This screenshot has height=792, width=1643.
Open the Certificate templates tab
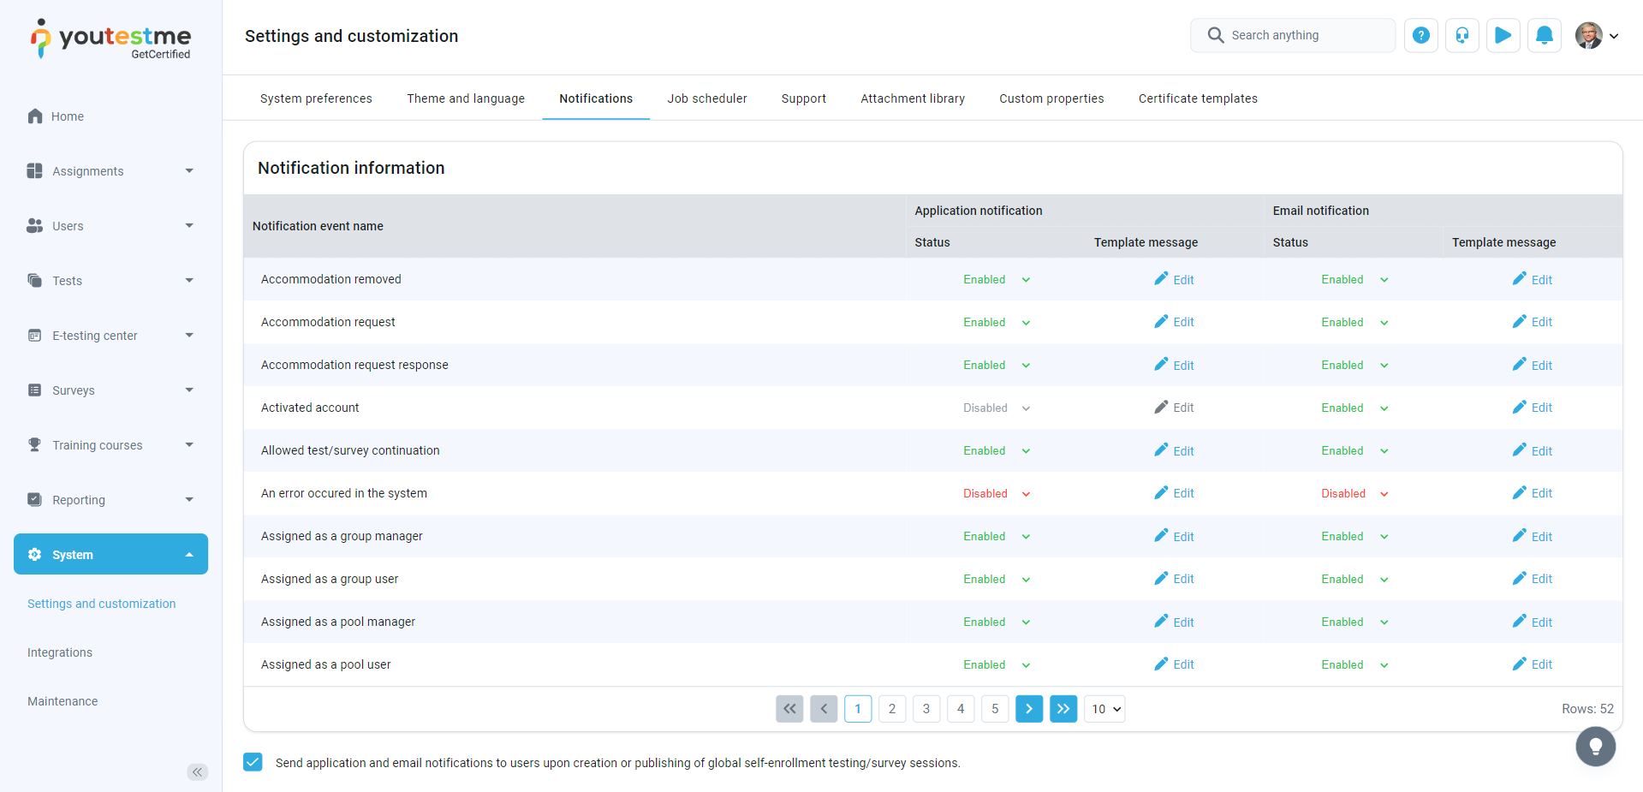pos(1197,98)
